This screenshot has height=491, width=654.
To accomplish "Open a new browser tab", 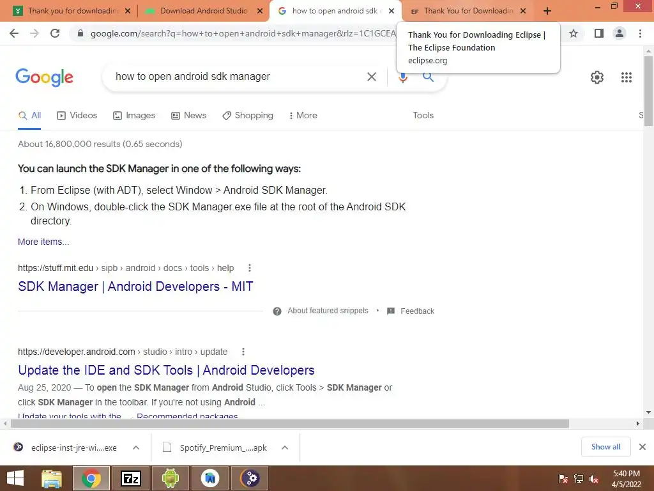I will [x=547, y=11].
